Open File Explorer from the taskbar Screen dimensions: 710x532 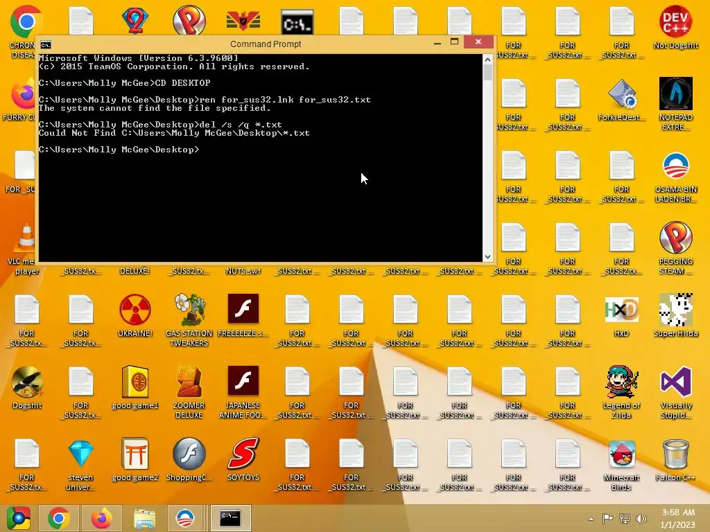coord(144,518)
